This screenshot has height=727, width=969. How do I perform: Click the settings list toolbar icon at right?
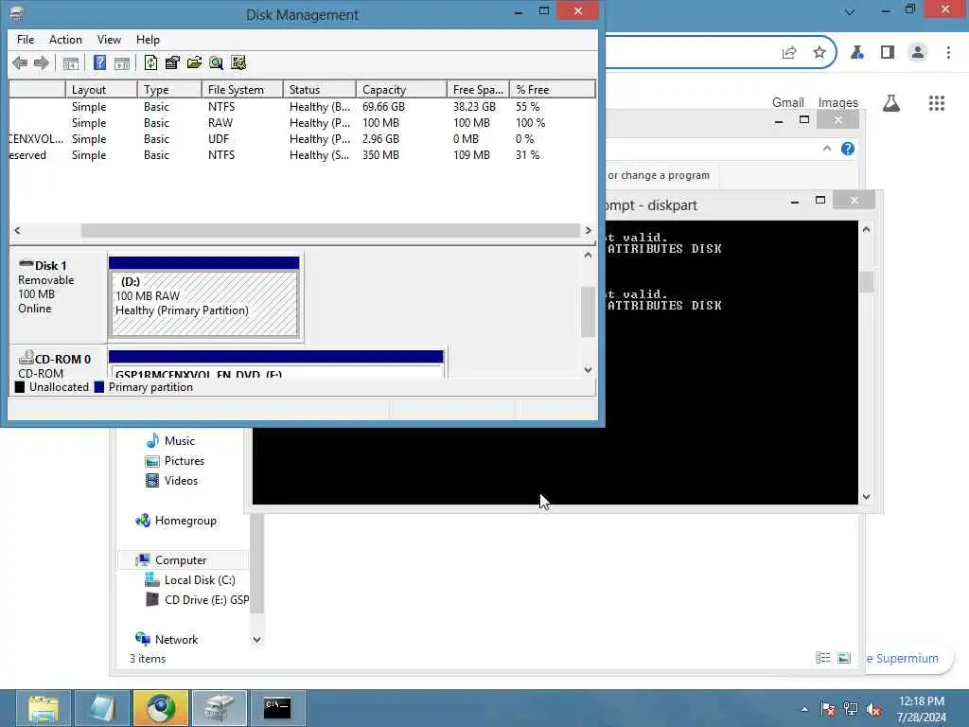tap(238, 63)
